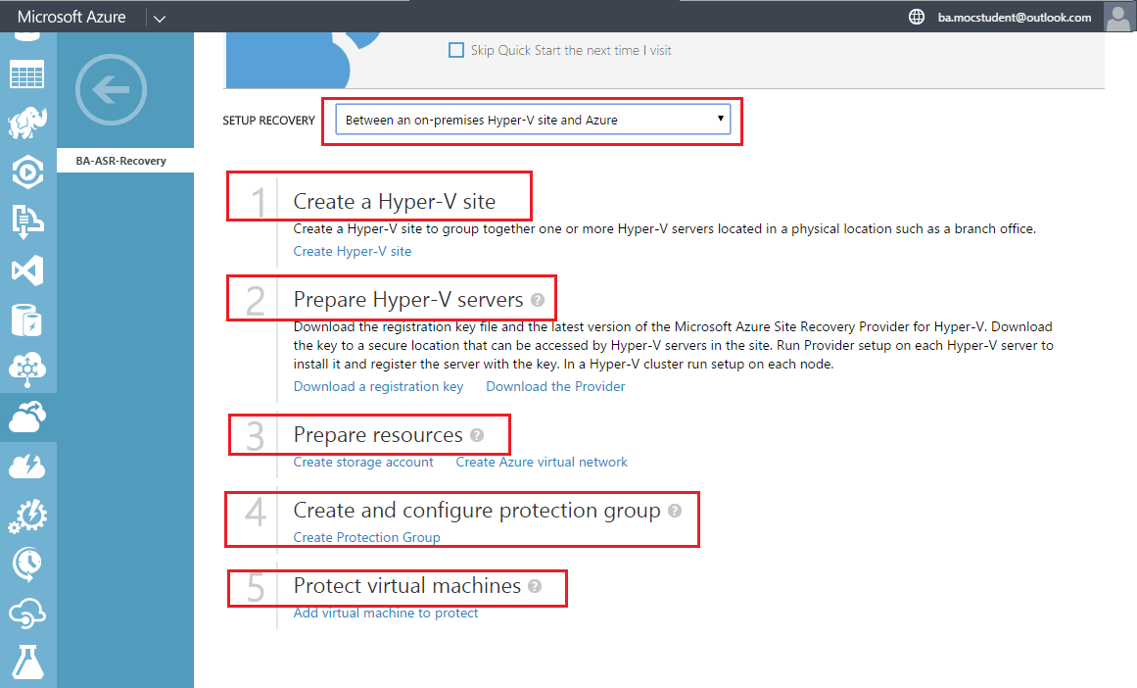Click the SETUP RECOVERY label
1137x688 pixels.
[x=269, y=121]
